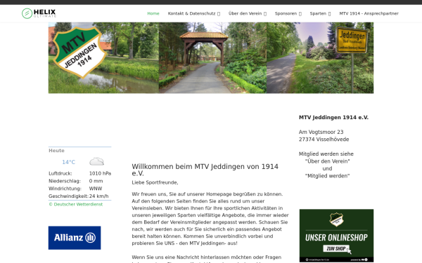Image resolution: width=422 pixels, height=263 pixels.
Task: Click the wooden gateway header photo
Action: [x=212, y=58]
